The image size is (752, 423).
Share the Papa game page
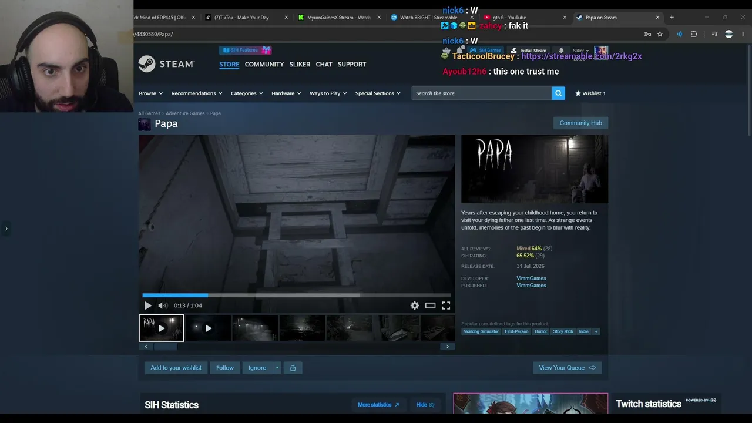pyautogui.click(x=293, y=368)
